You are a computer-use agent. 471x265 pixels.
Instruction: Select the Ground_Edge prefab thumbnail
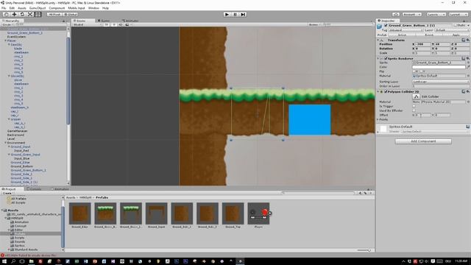[x=79, y=213]
